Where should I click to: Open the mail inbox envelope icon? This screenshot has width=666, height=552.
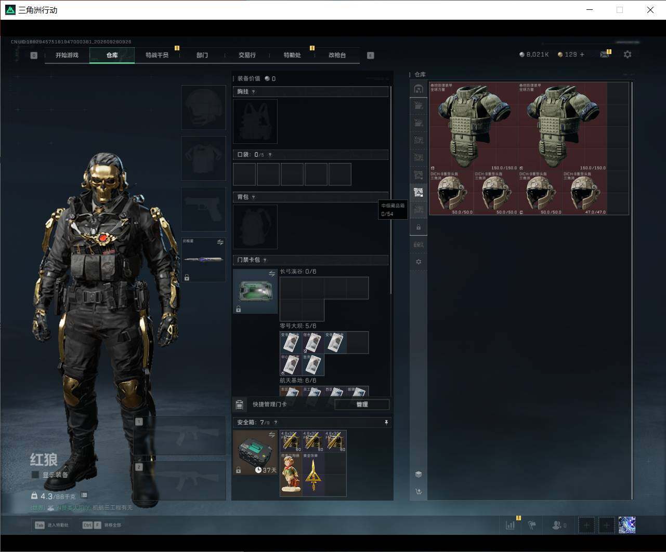pos(604,54)
